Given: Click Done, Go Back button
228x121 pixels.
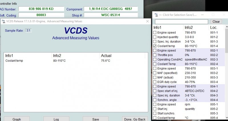Looking at the screenshot, I should click(135, 119).
